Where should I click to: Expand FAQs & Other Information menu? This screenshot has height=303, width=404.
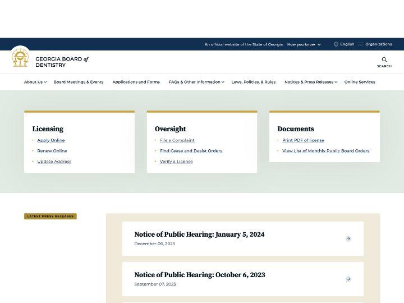pos(196,82)
